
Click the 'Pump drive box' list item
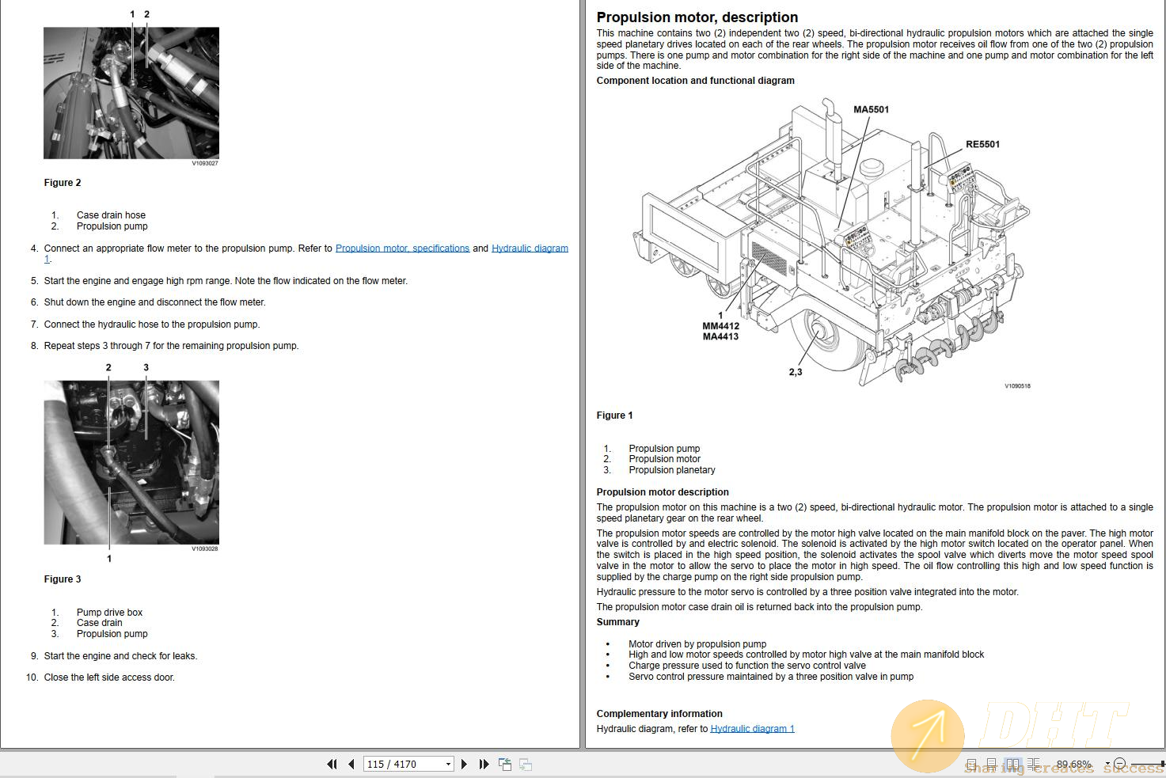pos(109,613)
